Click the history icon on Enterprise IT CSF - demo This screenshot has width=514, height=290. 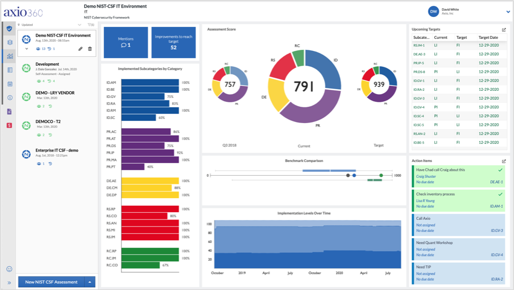pyautogui.click(x=50, y=164)
